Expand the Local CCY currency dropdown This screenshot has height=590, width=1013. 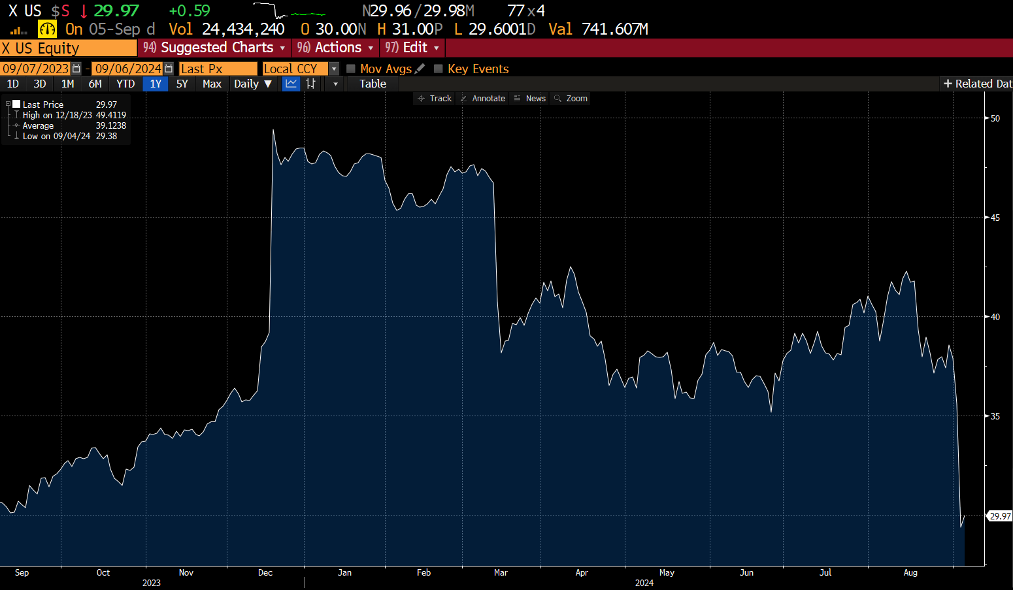click(334, 69)
